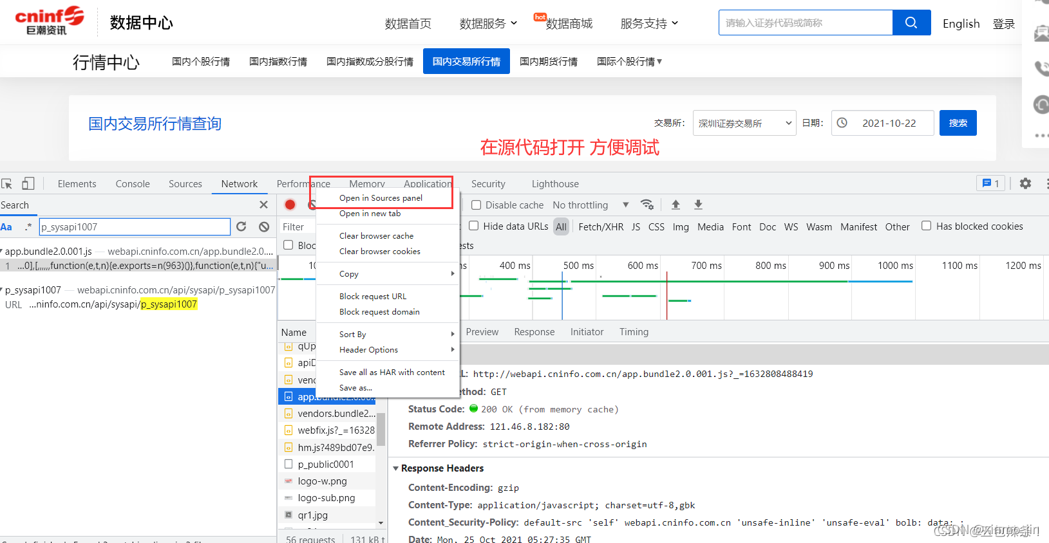
Task: Open the Response detail tab
Action: [x=534, y=331]
